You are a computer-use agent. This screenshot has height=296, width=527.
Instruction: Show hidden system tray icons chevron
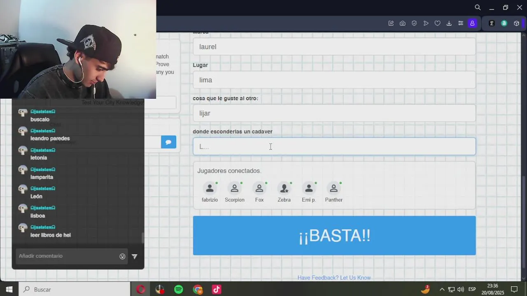[442, 289]
